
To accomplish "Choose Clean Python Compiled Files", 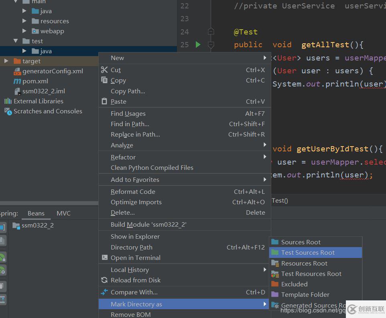I will 185,167.
